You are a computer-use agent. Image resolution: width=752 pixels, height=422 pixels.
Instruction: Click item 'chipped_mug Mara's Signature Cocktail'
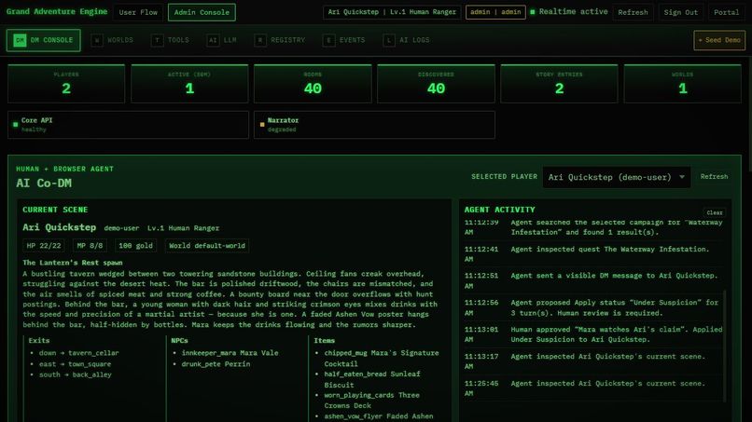point(382,359)
